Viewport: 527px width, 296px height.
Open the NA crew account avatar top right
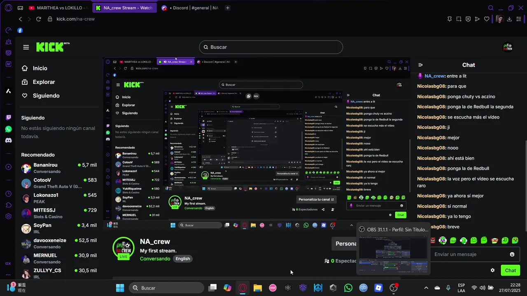click(508, 47)
